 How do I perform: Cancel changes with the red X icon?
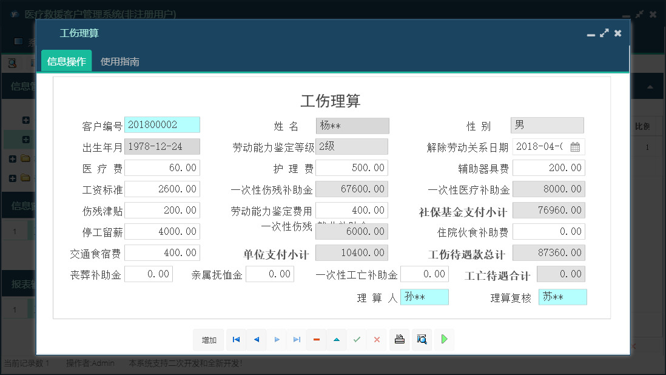pos(377,340)
